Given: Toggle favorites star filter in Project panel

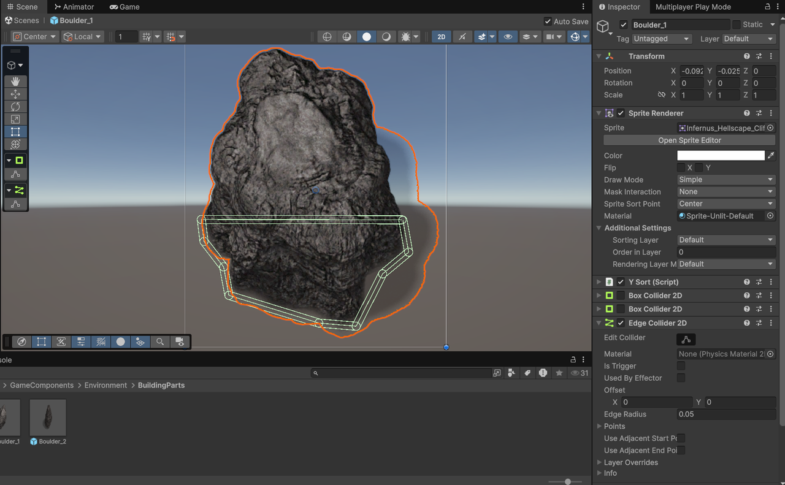Looking at the screenshot, I should (x=559, y=373).
